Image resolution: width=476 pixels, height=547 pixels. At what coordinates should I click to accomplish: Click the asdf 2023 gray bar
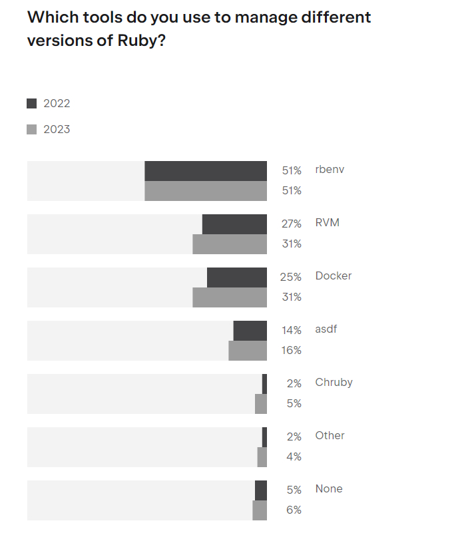point(248,351)
